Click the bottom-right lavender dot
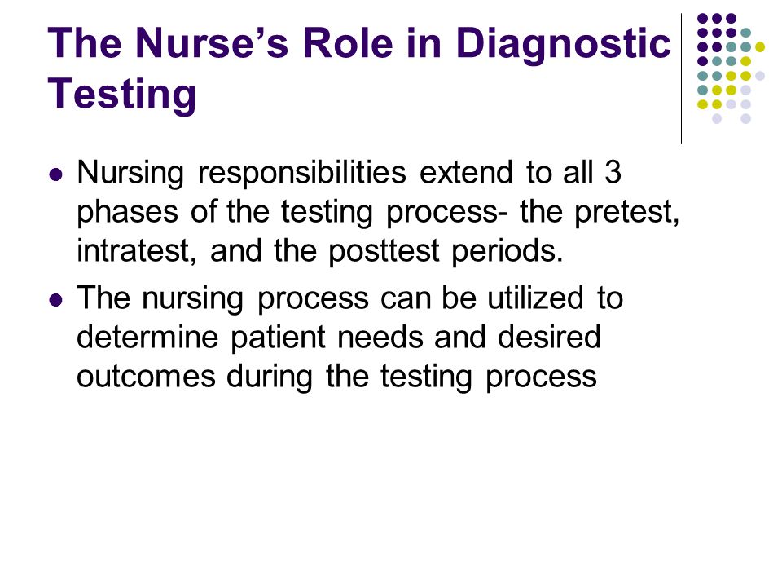 coord(745,119)
